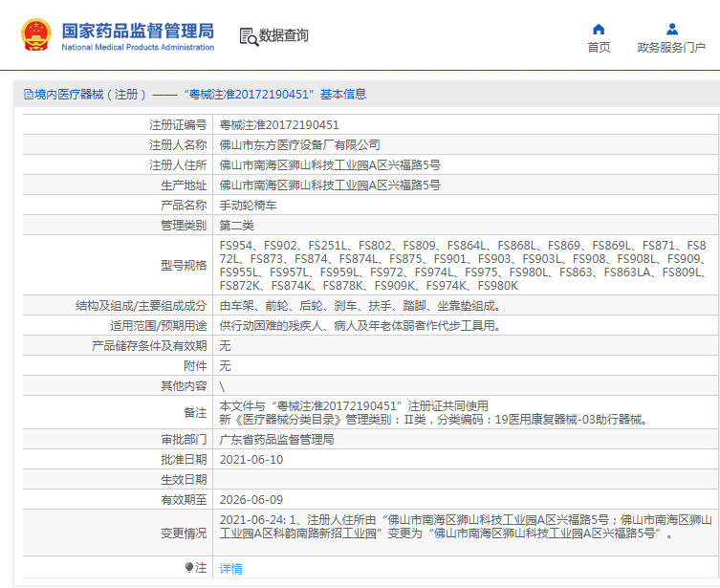Click the 批准日期 label
This screenshot has height=588, width=720.
tap(184, 460)
